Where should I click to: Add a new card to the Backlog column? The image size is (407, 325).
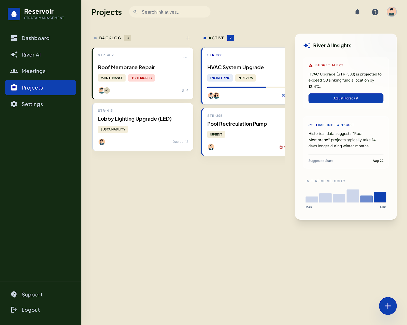[x=188, y=38]
